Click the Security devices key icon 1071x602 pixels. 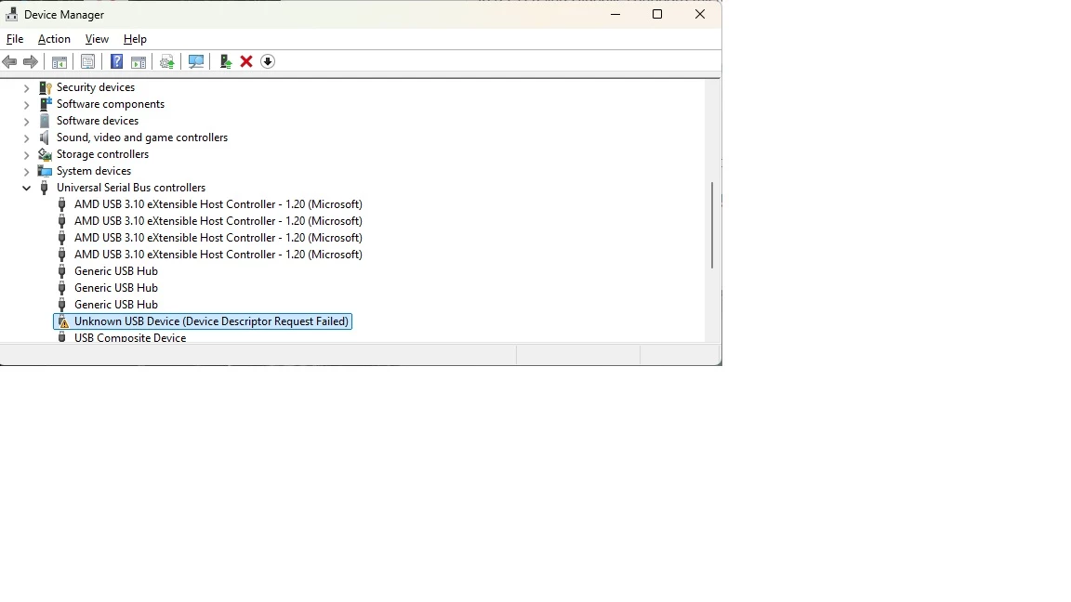tap(45, 87)
